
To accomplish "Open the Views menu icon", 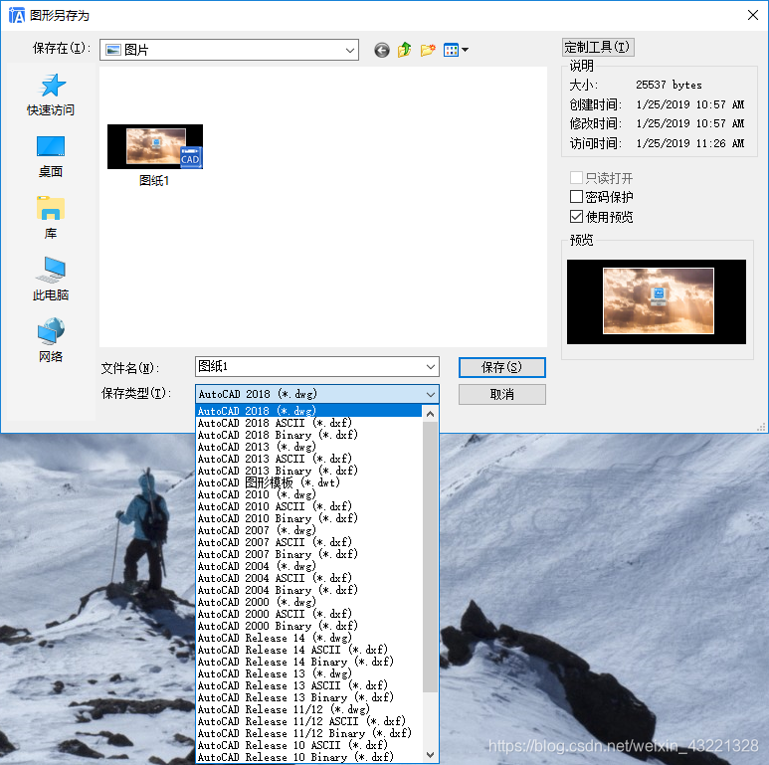I will tap(456, 50).
